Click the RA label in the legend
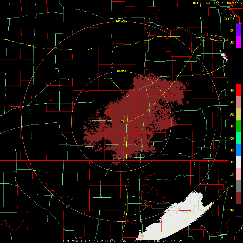 [x=232, y=139]
